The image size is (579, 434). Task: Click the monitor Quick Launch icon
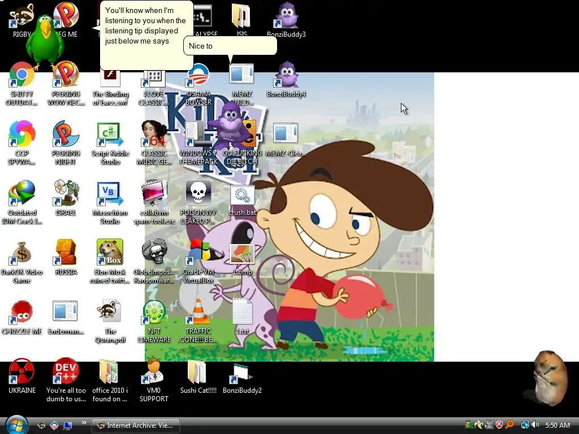tap(68, 426)
